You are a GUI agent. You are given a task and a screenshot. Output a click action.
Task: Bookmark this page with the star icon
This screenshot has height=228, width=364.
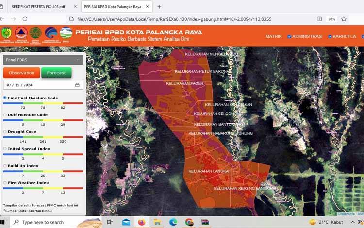point(344,19)
